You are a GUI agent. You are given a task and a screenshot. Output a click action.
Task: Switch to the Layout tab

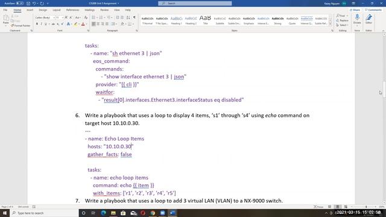click(x=56, y=10)
